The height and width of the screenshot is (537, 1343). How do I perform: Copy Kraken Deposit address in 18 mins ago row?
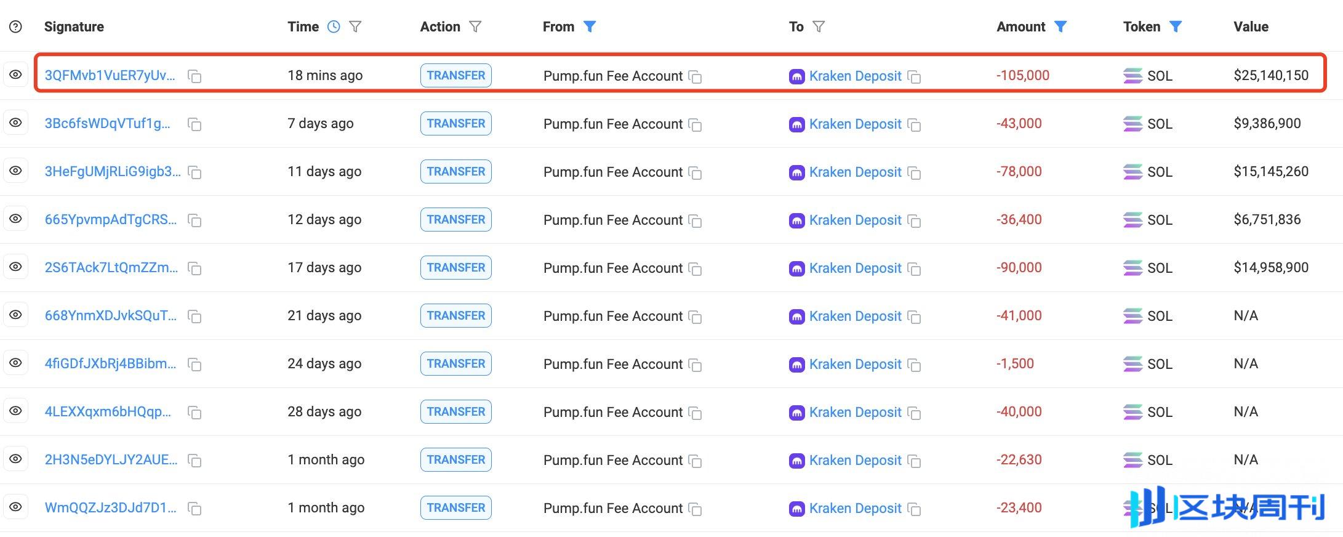click(915, 77)
